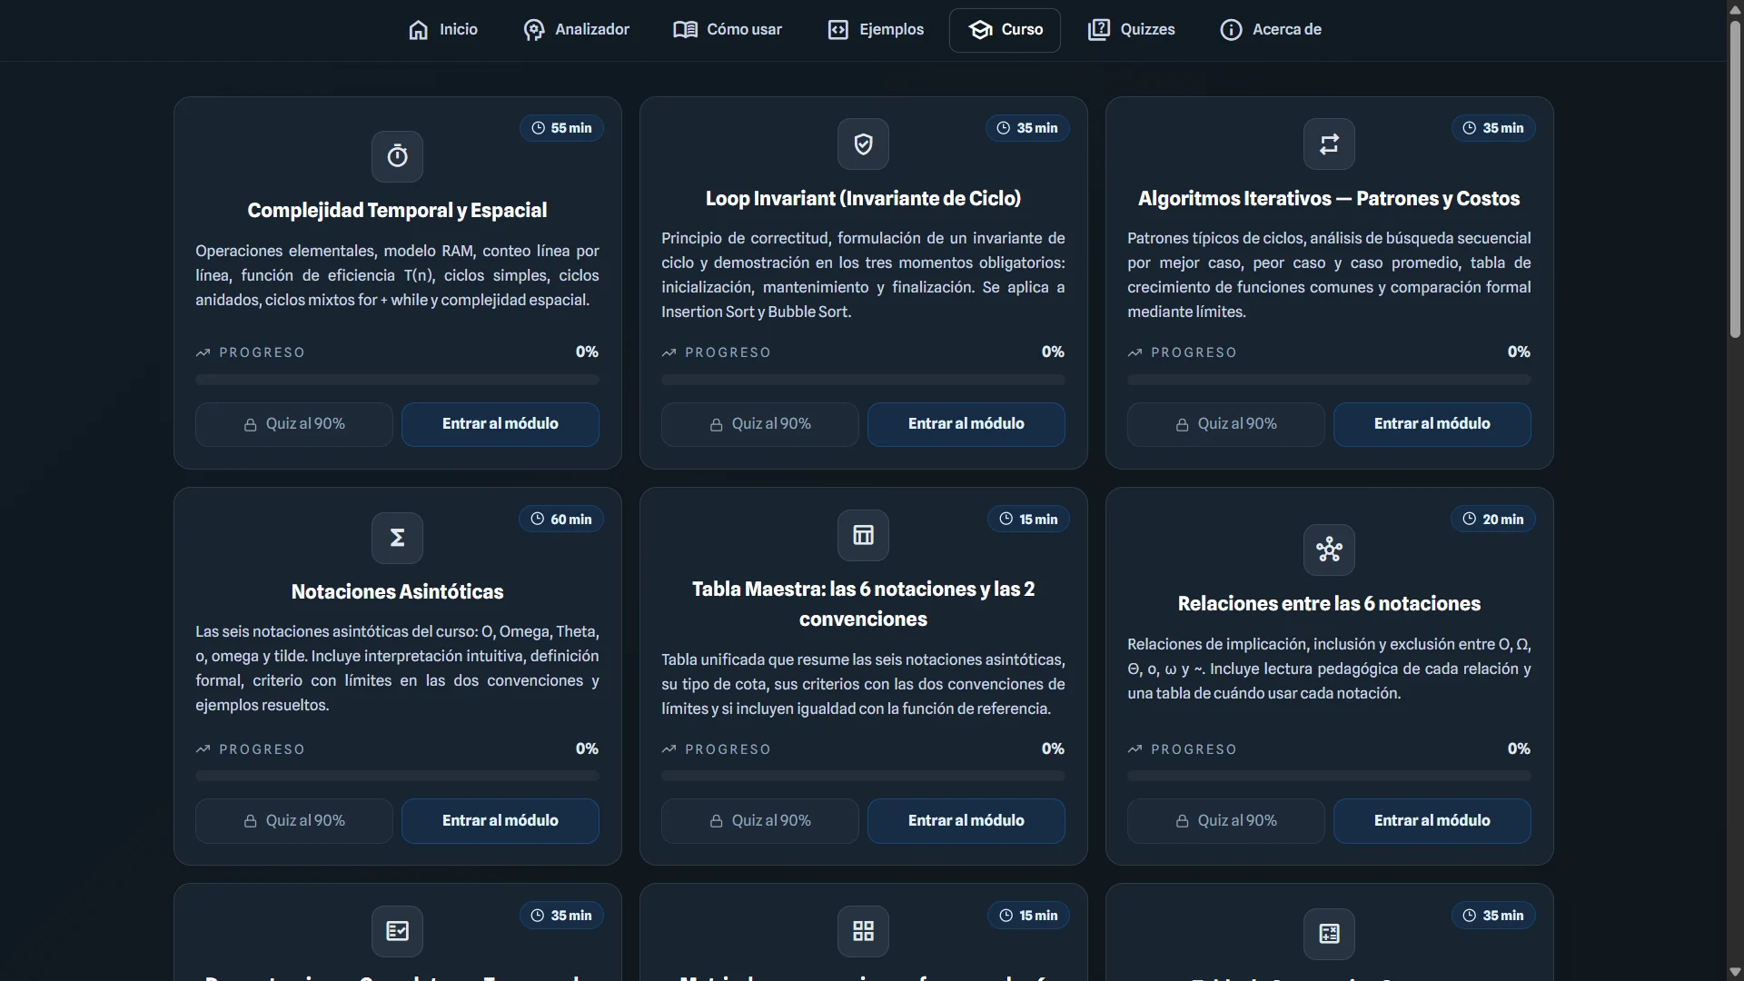Click the network nodes icon on Relaciones card

click(x=1329, y=550)
